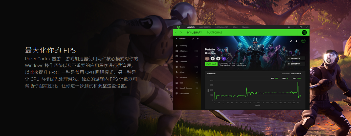The height and width of the screenshot is (136, 351).
Task: Go forward with the right navigation arrow
Action: (x=181, y=32)
